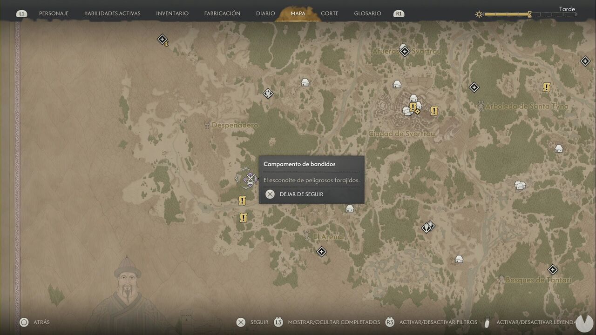Click the house icon next to the tooltip

(x=350, y=208)
